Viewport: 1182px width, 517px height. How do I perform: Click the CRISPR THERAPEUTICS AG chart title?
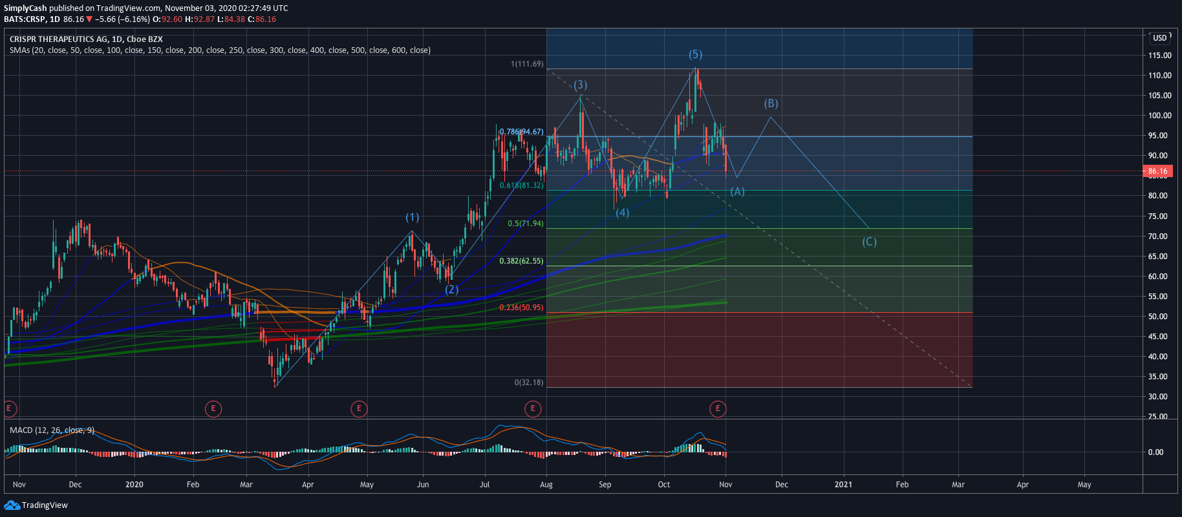point(86,39)
